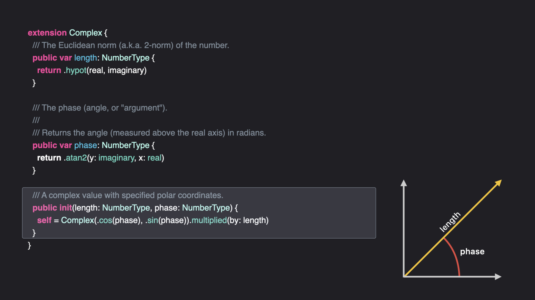Click the yellow arrowhead of length vector

pyautogui.click(x=498, y=183)
